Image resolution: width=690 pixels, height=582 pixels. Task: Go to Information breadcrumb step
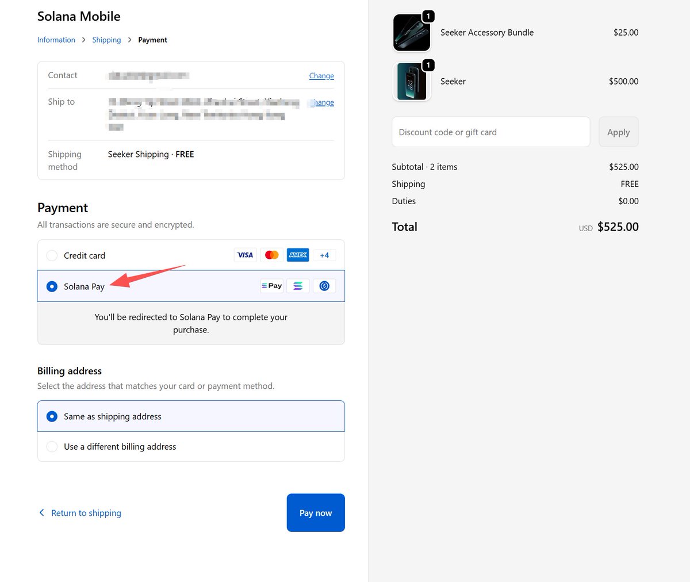[x=56, y=40]
